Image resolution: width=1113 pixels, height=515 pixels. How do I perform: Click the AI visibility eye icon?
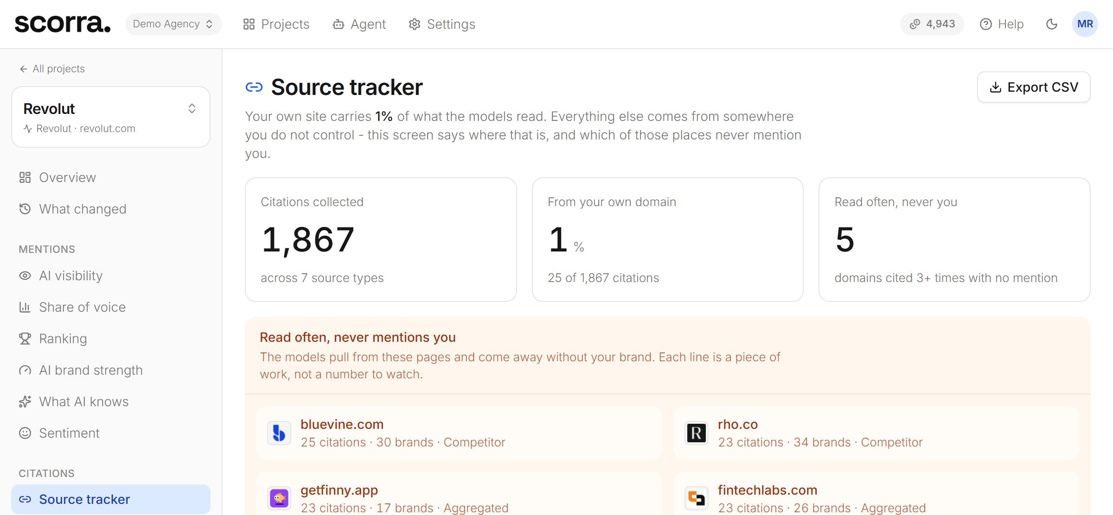[25, 276]
